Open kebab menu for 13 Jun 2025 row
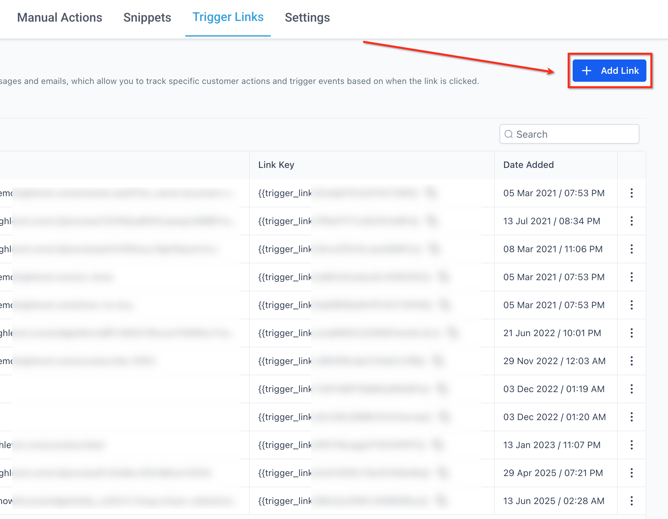This screenshot has width=668, height=519. click(631, 501)
